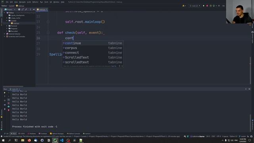This screenshot has width=254, height=143.
Task: Open File Explorer from the taskbar
Action: [x=23, y=140]
